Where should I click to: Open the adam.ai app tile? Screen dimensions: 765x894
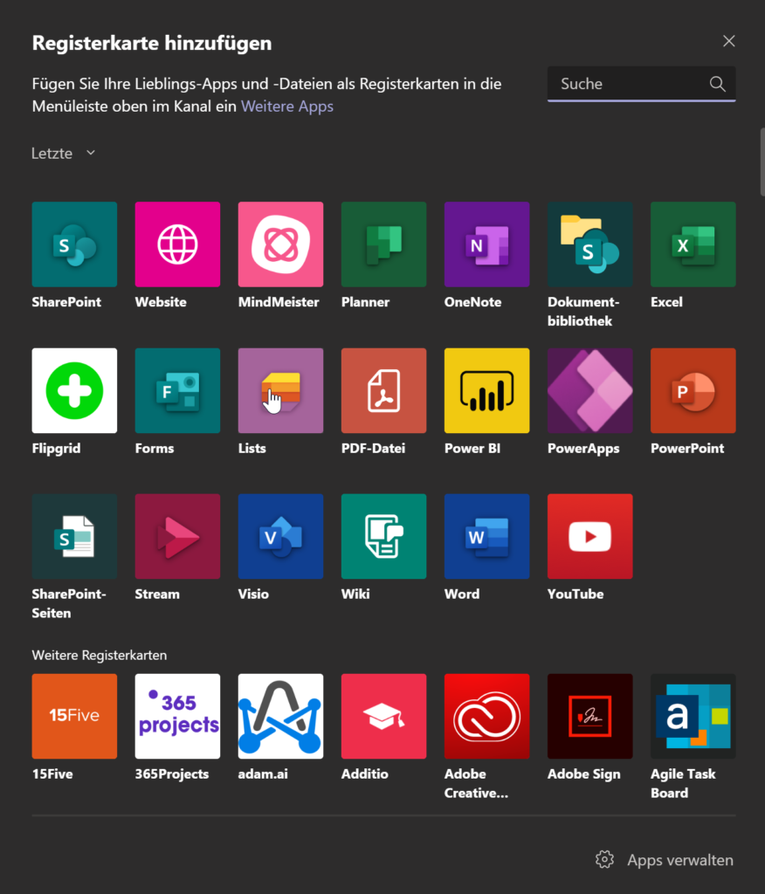click(x=280, y=716)
